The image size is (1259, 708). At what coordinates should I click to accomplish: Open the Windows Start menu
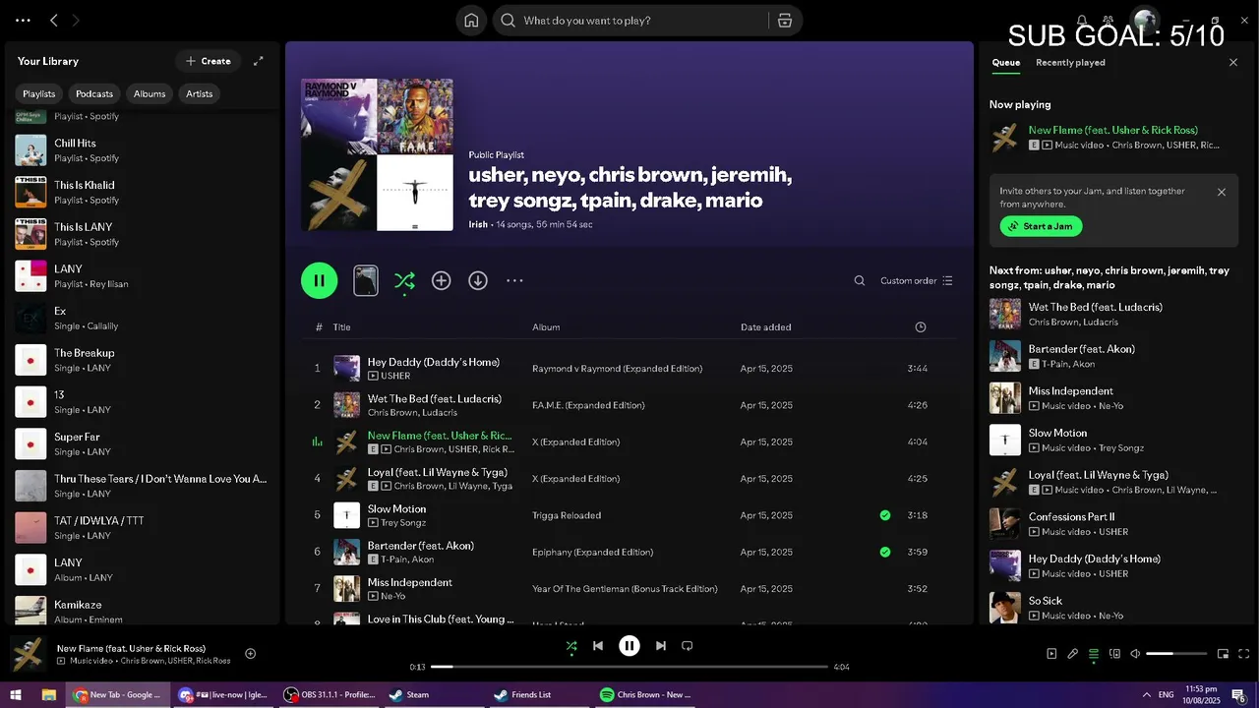pos(17,694)
